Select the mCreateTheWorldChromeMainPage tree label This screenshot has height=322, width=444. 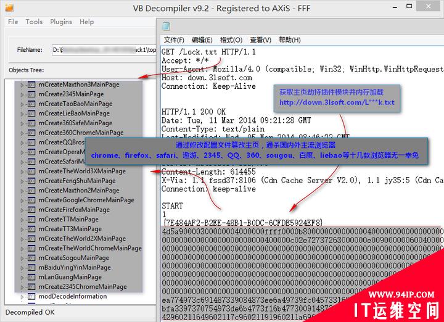click(90, 248)
